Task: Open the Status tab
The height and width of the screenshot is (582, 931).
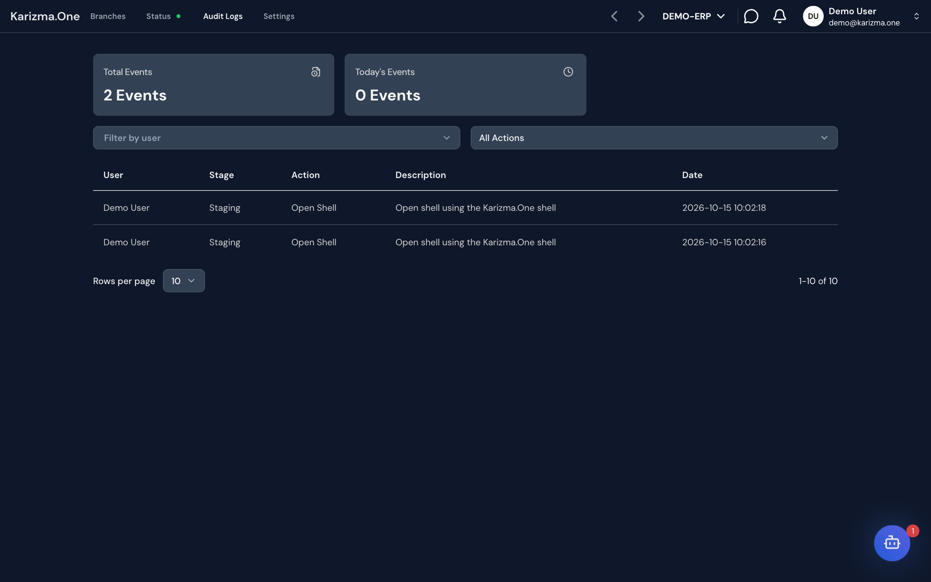Action: [x=159, y=16]
